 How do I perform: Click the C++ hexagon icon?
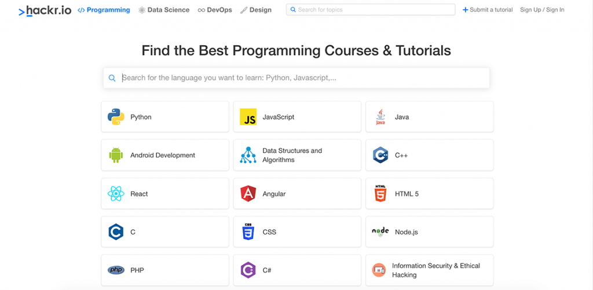tap(380, 155)
